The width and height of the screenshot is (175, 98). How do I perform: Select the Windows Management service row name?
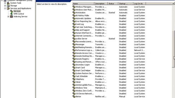point(84,7)
